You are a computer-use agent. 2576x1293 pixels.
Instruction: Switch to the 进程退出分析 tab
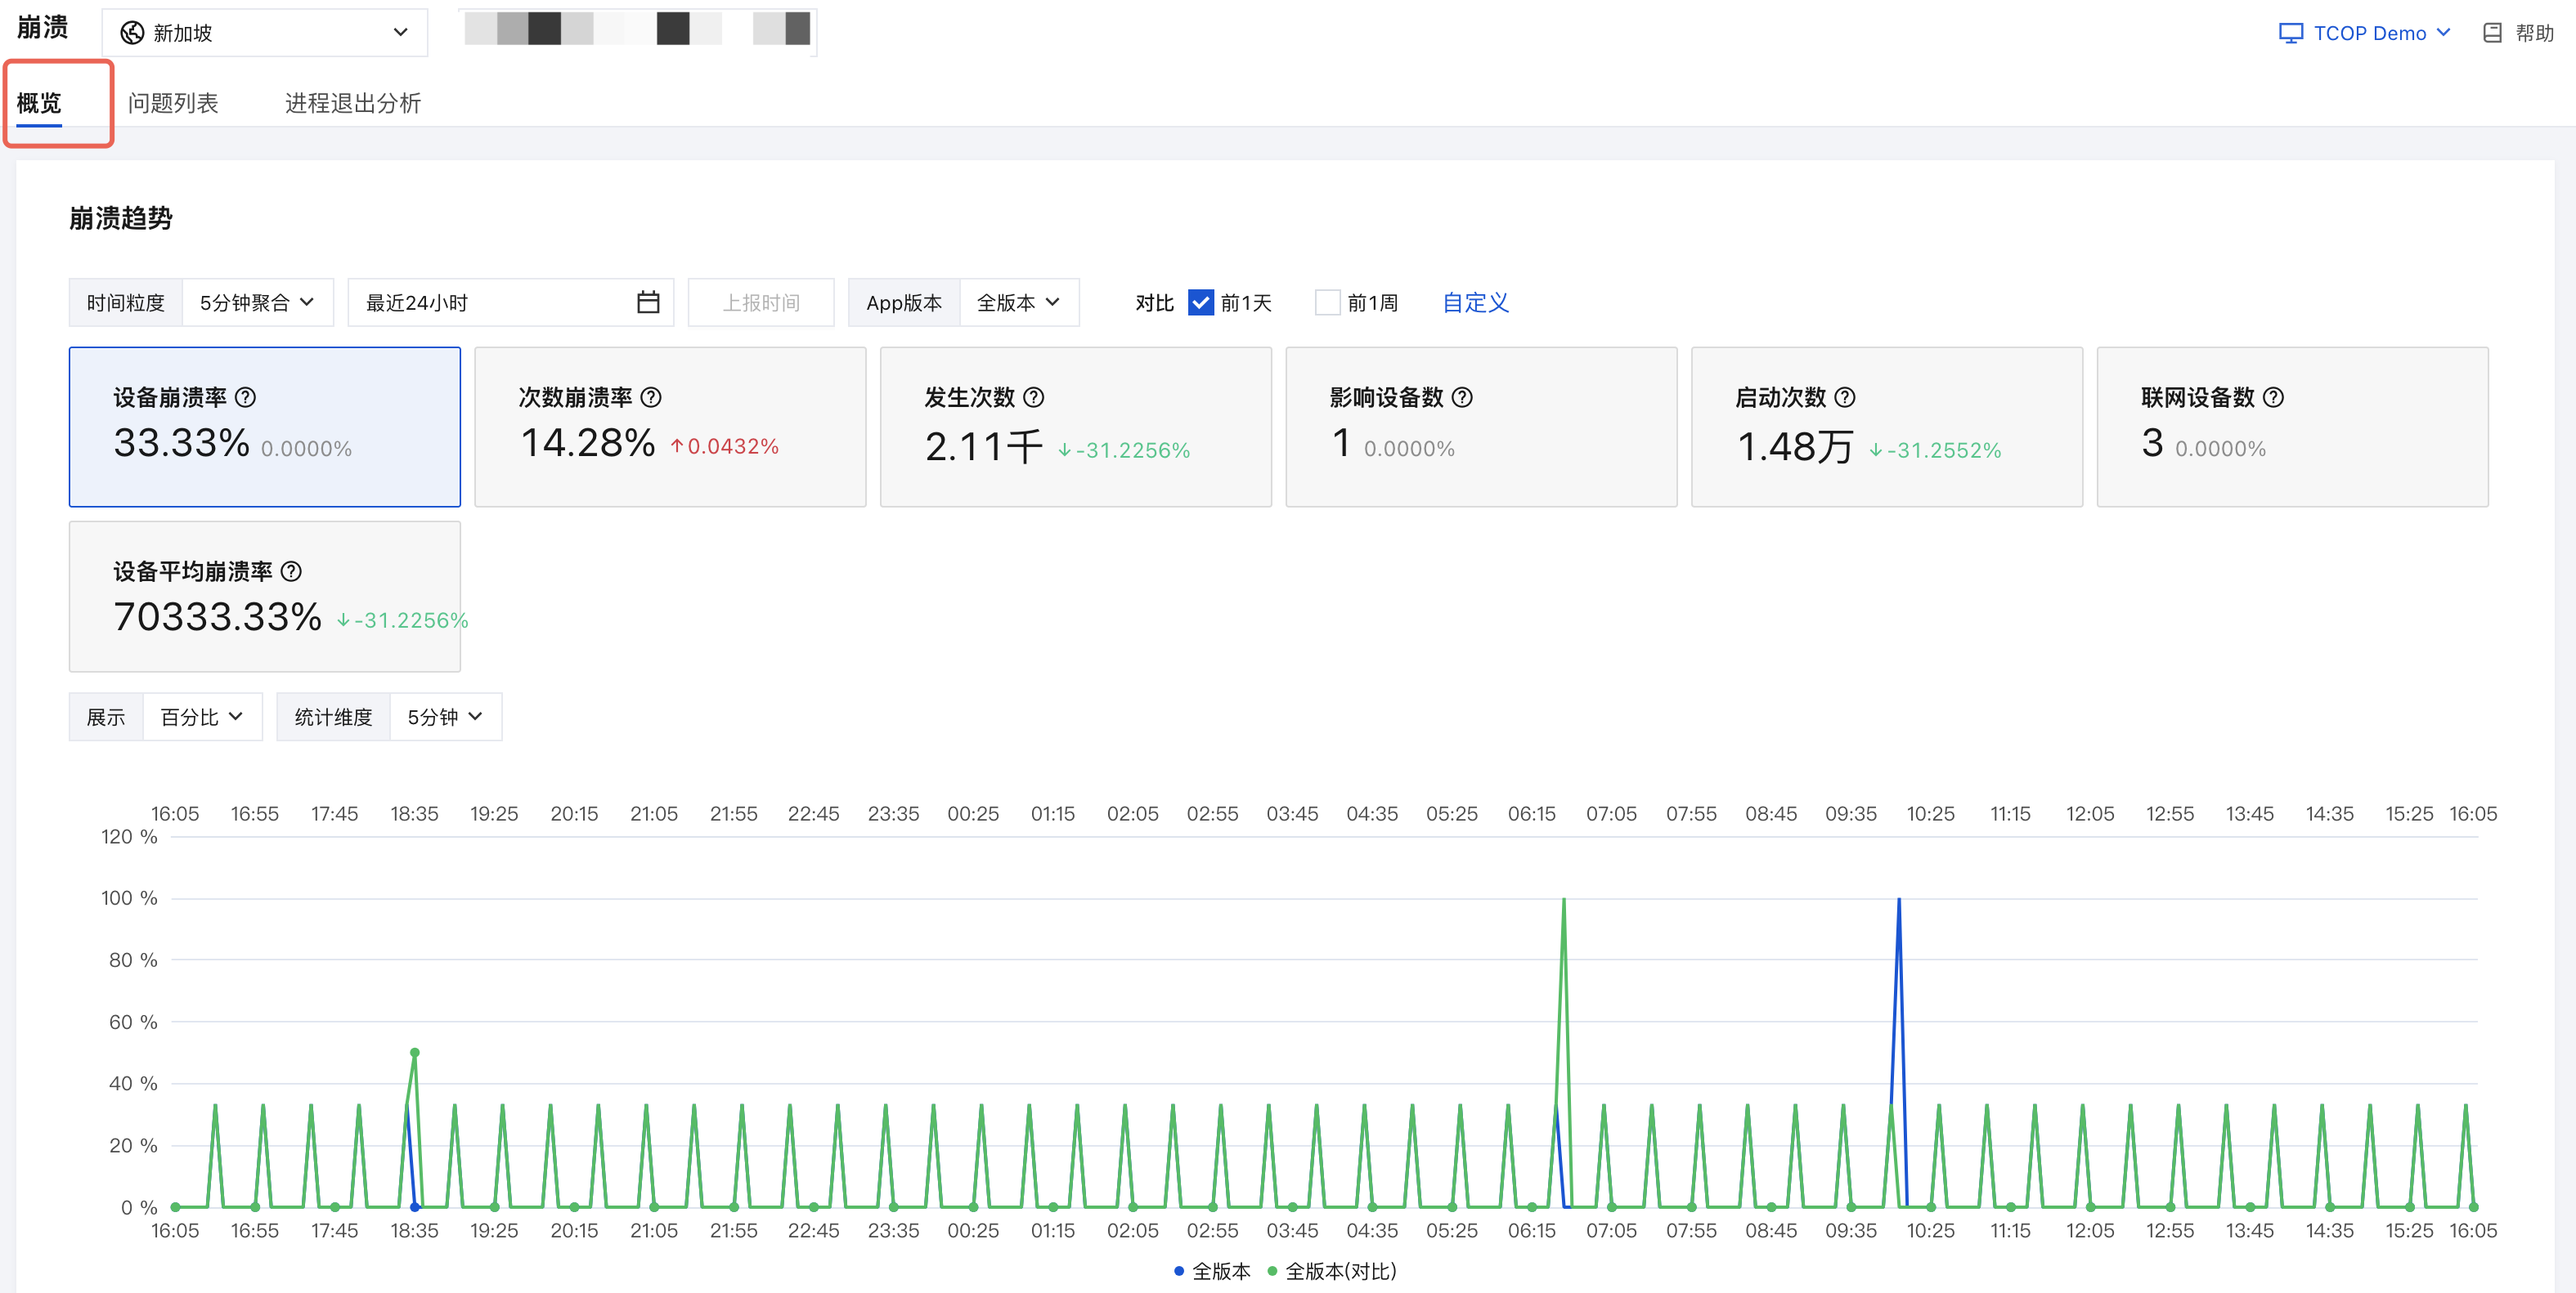click(x=353, y=103)
